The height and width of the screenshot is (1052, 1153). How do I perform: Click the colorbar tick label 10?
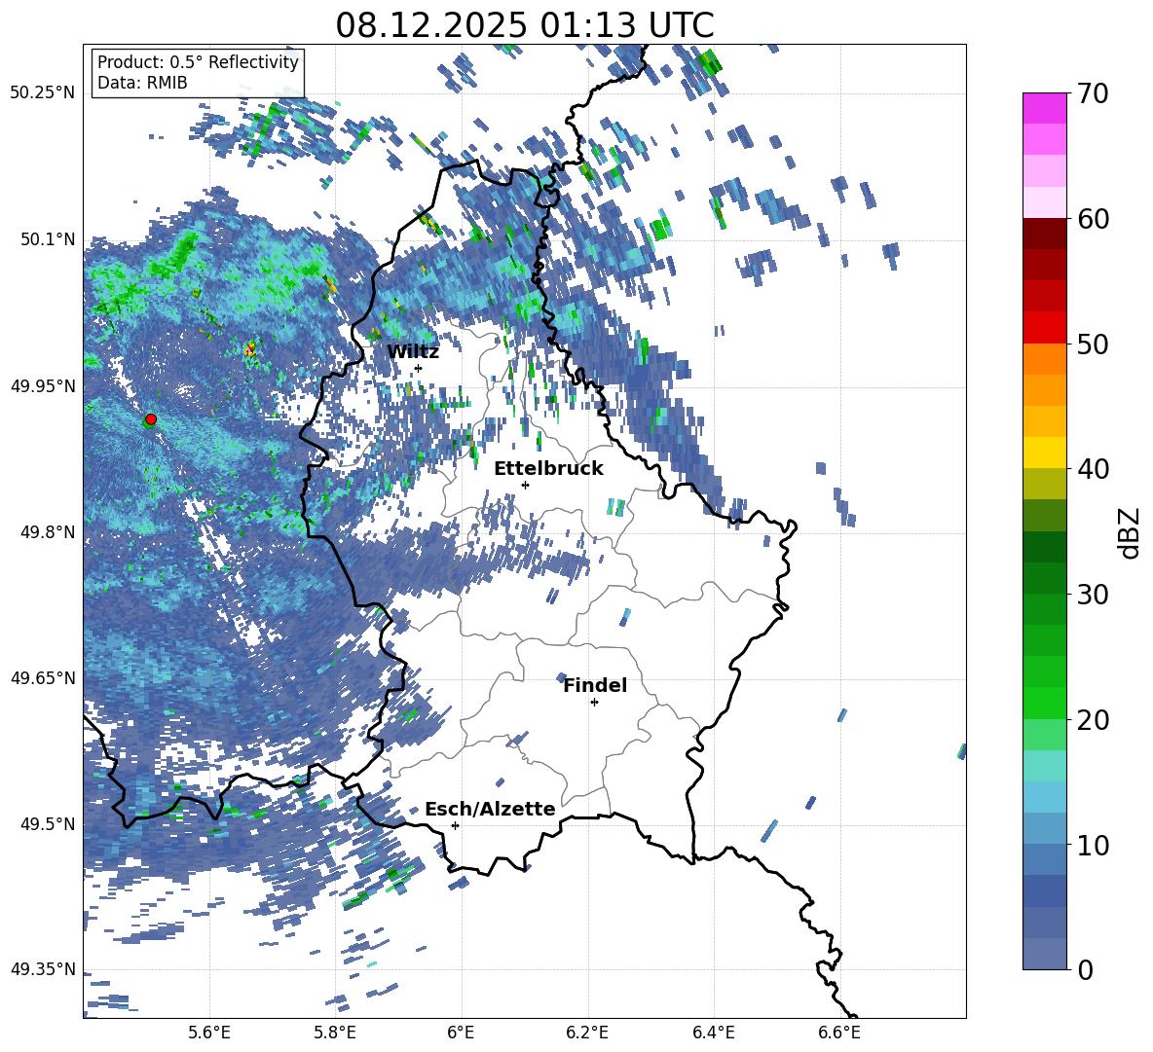(x=1093, y=845)
